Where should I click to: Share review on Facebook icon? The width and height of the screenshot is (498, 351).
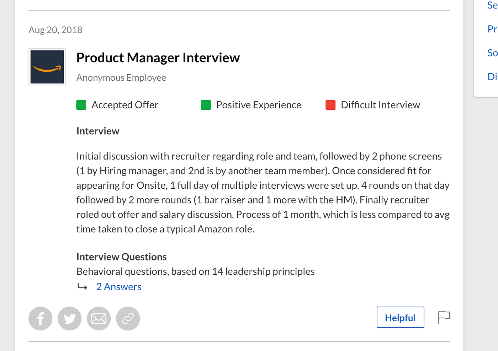(40, 318)
